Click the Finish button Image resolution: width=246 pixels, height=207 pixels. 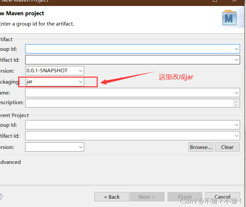(x=185, y=197)
